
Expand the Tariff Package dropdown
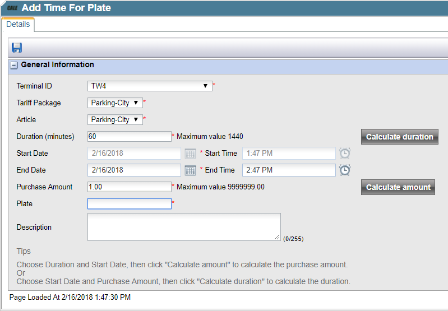click(x=115, y=103)
